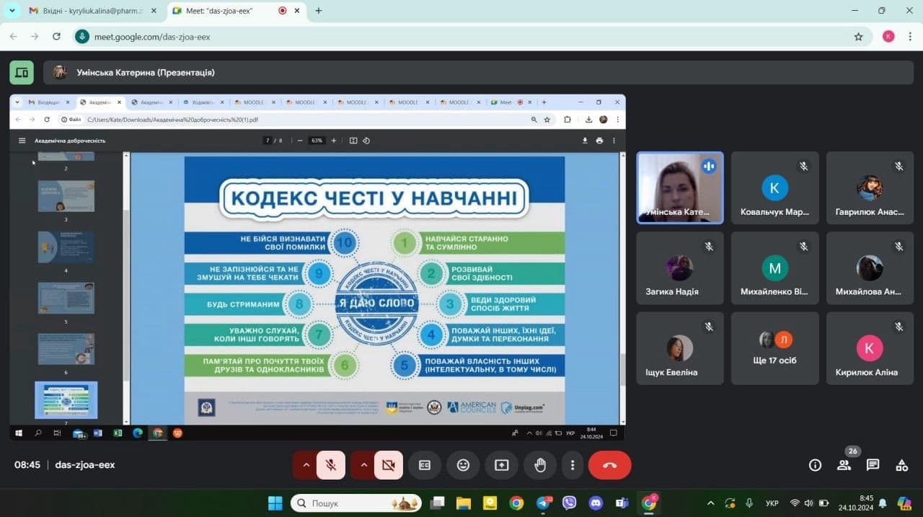Open volume control in system tray
Viewport: 923px width, 517px height.
coord(809,503)
